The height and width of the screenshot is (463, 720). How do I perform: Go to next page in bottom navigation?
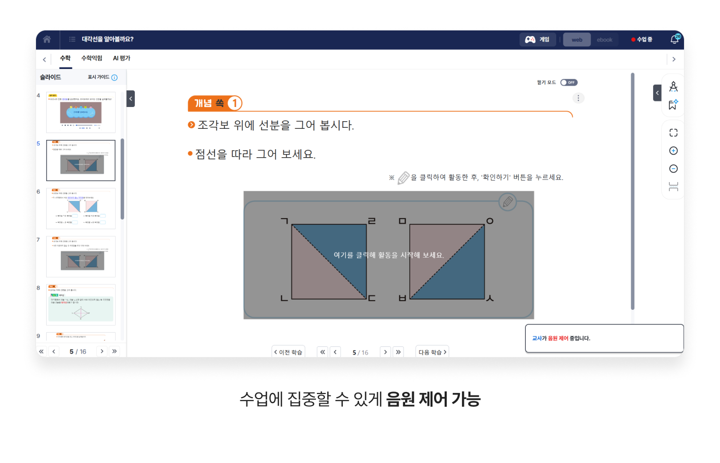coord(385,352)
